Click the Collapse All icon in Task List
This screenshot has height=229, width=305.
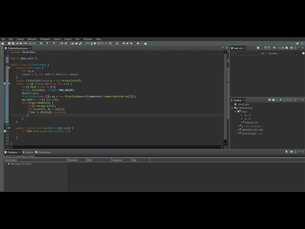click(x=287, y=48)
